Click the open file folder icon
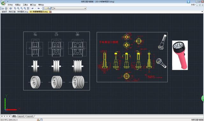This screenshot has height=121, width=204. [x=3, y=8]
